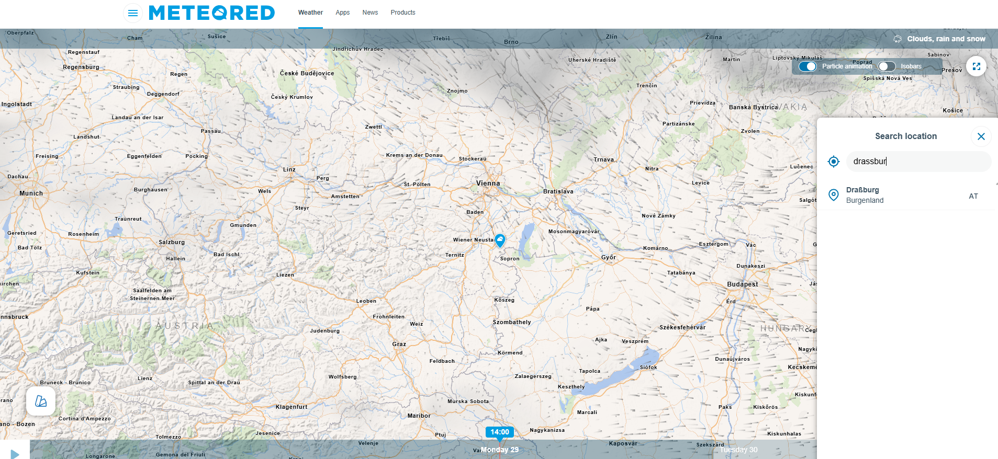The image size is (998, 459).
Task: Open the Products link
Action: (403, 13)
